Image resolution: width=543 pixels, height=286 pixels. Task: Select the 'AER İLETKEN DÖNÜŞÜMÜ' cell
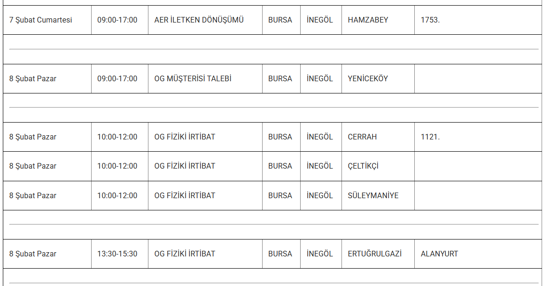coord(199,20)
